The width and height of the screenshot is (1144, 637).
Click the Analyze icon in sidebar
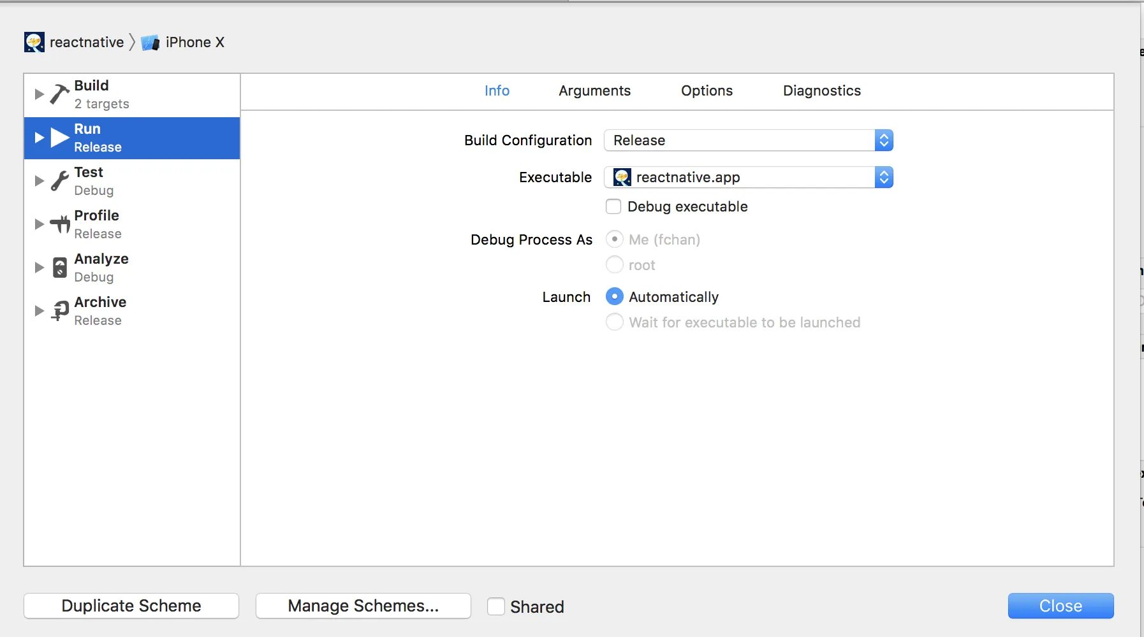60,268
